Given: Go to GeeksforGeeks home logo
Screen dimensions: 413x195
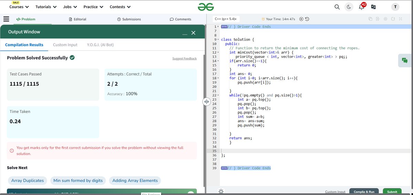Looking at the screenshot, I should coord(206,7).
